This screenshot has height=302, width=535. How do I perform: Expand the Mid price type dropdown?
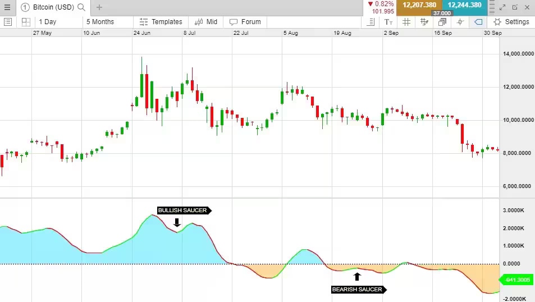click(x=206, y=22)
